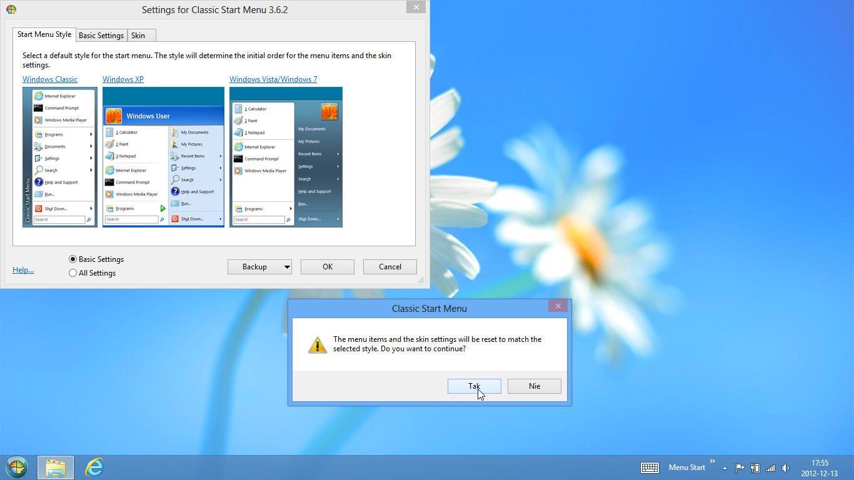This screenshot has height=480, width=854.
Task: Click the Classic Start Menu title bar icon
Action: (11, 10)
